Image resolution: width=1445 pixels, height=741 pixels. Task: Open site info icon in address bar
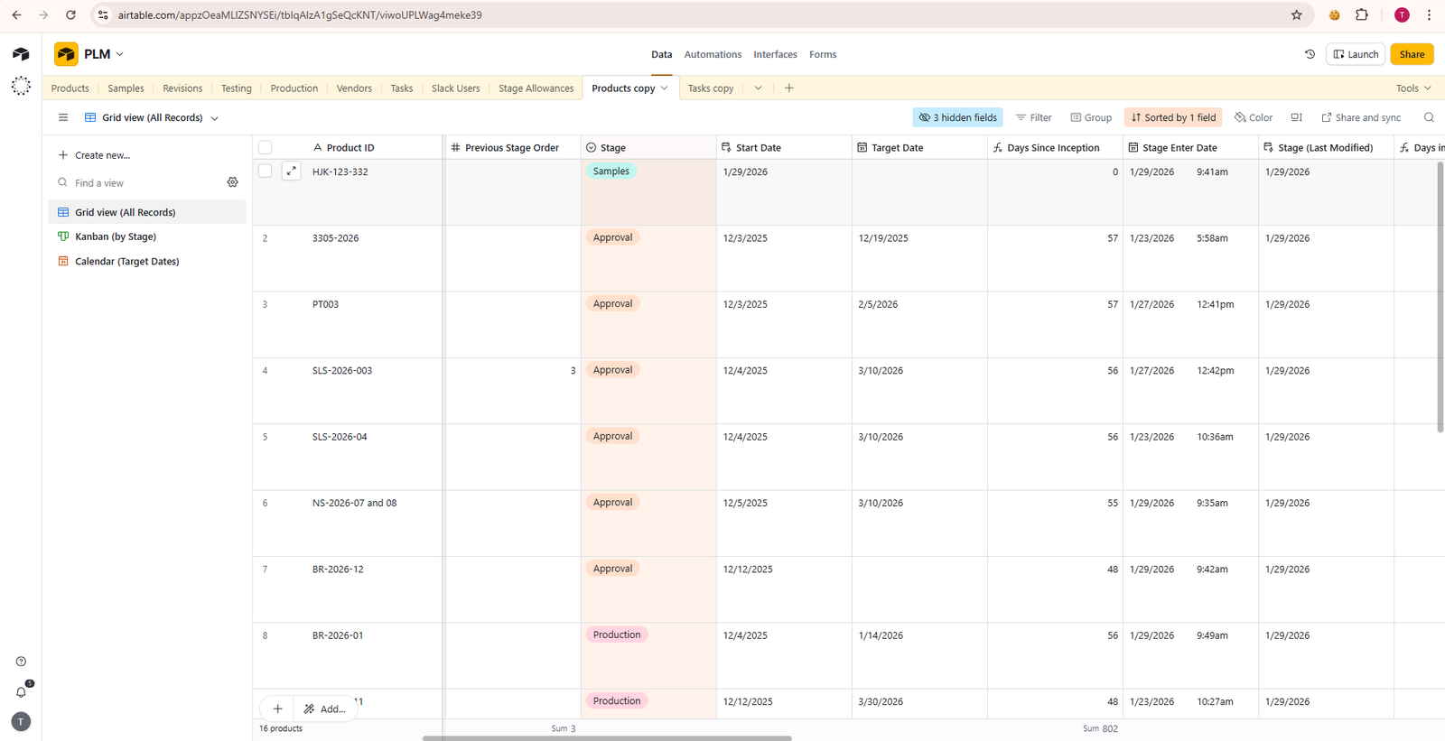[x=103, y=15]
